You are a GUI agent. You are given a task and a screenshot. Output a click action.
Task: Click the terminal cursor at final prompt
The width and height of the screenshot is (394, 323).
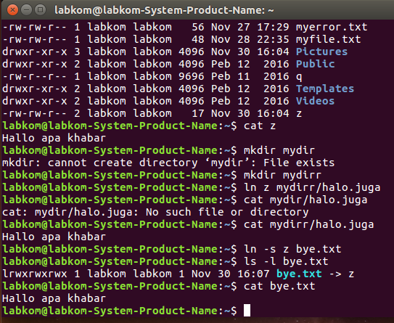[x=247, y=311]
